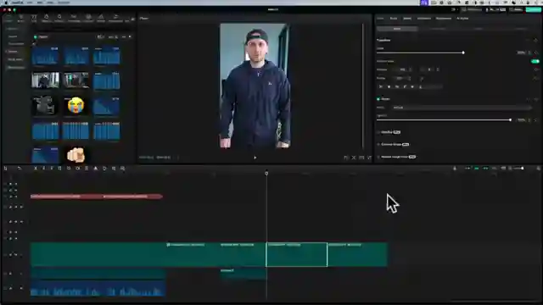Click the last icon in left timeline toolbar group
Image resolution: width=543 pixels, height=305 pixels.
click(x=122, y=169)
